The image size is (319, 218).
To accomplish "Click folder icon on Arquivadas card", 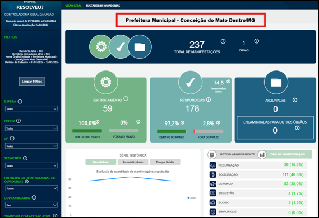I will 276,82.
